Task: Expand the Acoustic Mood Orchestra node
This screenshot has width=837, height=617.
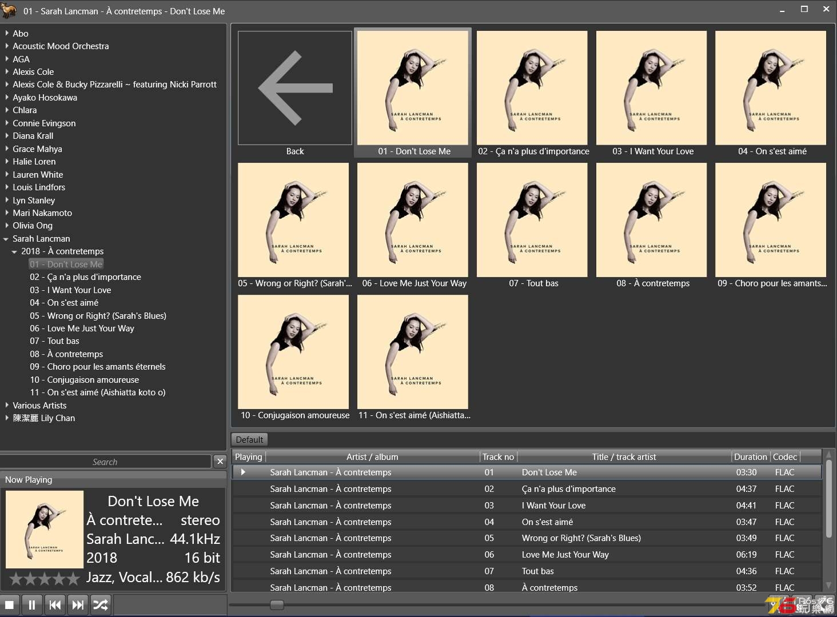Action: pos(6,46)
